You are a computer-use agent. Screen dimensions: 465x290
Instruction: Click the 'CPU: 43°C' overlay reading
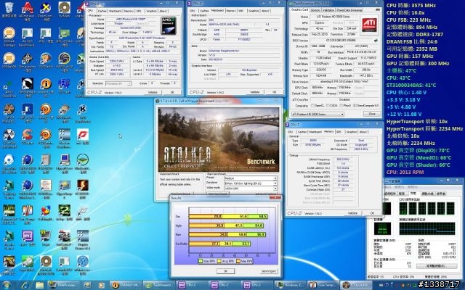tap(398, 78)
